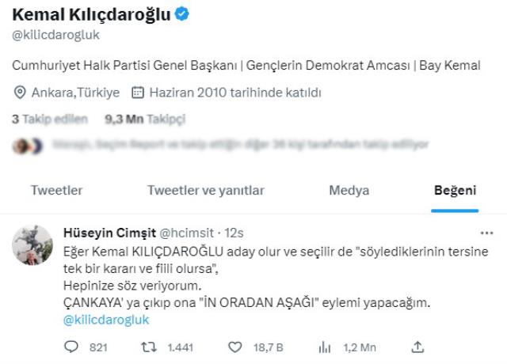Retweet Hüseyin Cimşit's tweet
Image resolution: width=507 pixels, height=364 pixels.
[149, 346]
